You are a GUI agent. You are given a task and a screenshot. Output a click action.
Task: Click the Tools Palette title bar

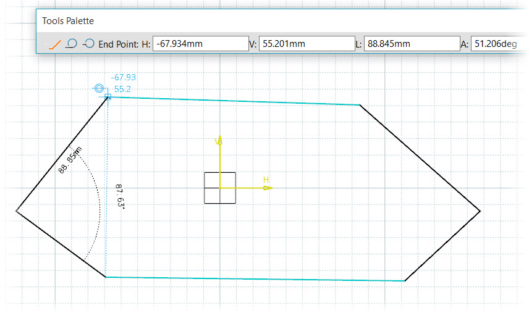[x=247, y=21]
